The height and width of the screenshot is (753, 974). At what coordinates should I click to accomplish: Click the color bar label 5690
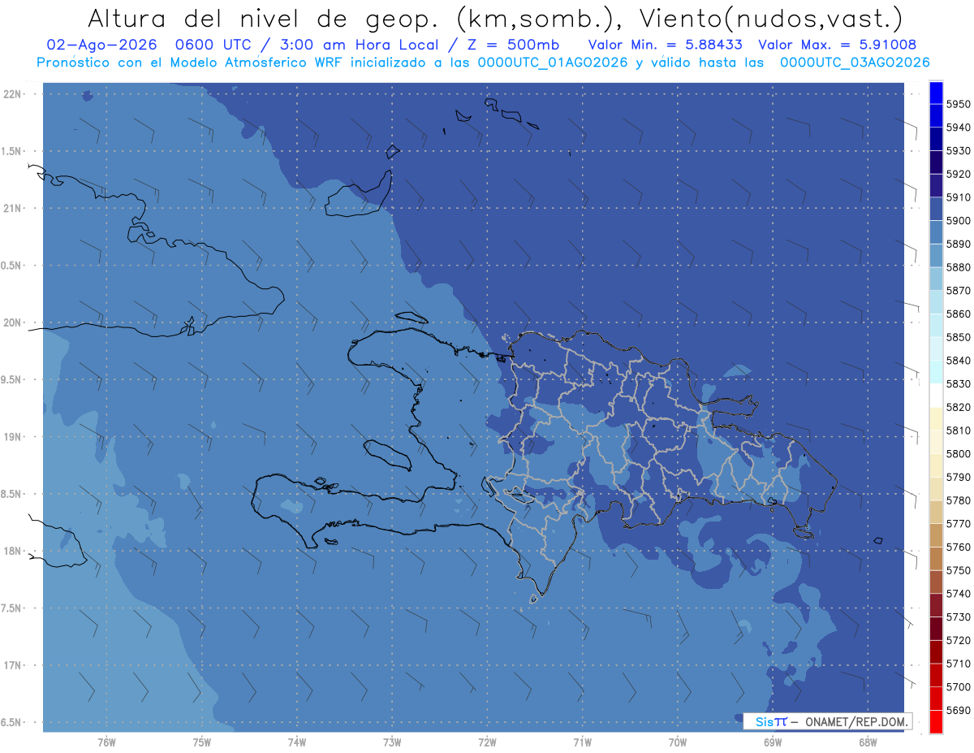(x=959, y=710)
